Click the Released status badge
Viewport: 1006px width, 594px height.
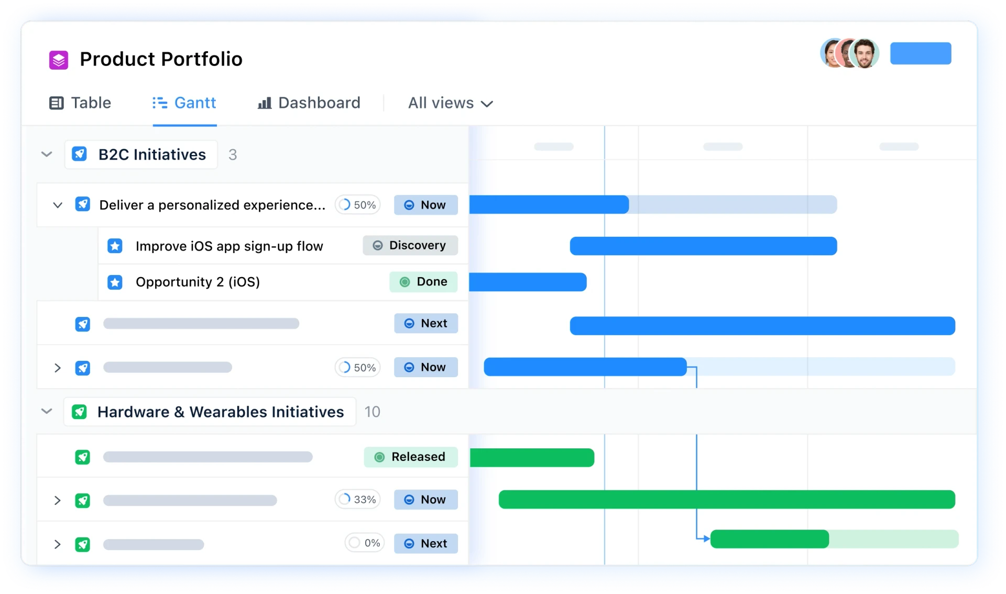(411, 457)
